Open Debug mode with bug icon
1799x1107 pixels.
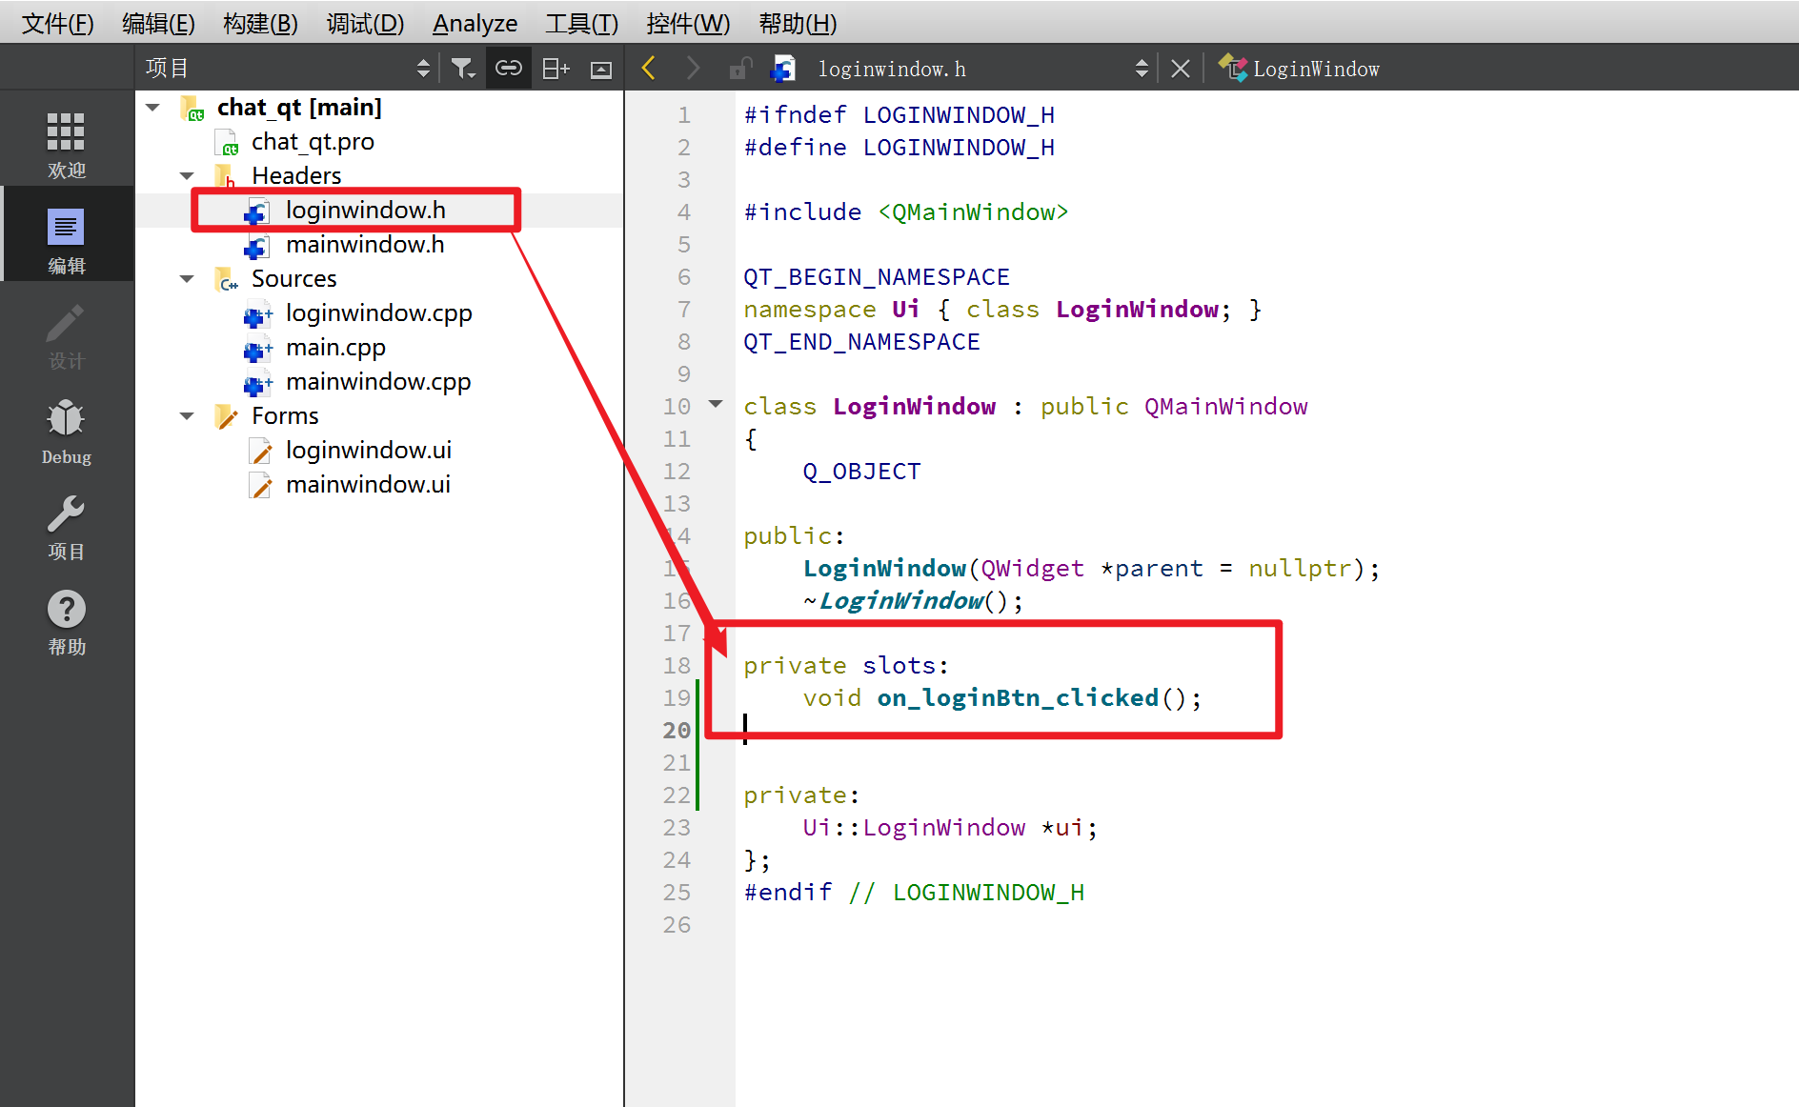click(66, 430)
